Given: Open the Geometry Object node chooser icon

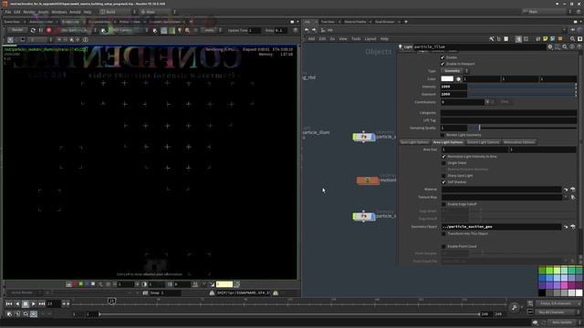Looking at the screenshot, I should click(x=573, y=227).
